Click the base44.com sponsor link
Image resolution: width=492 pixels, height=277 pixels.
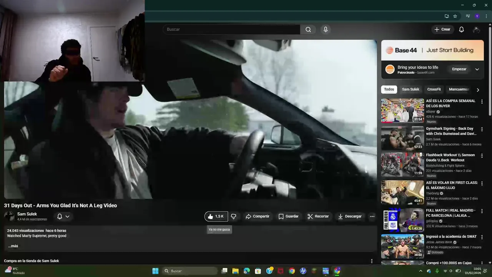click(x=426, y=72)
